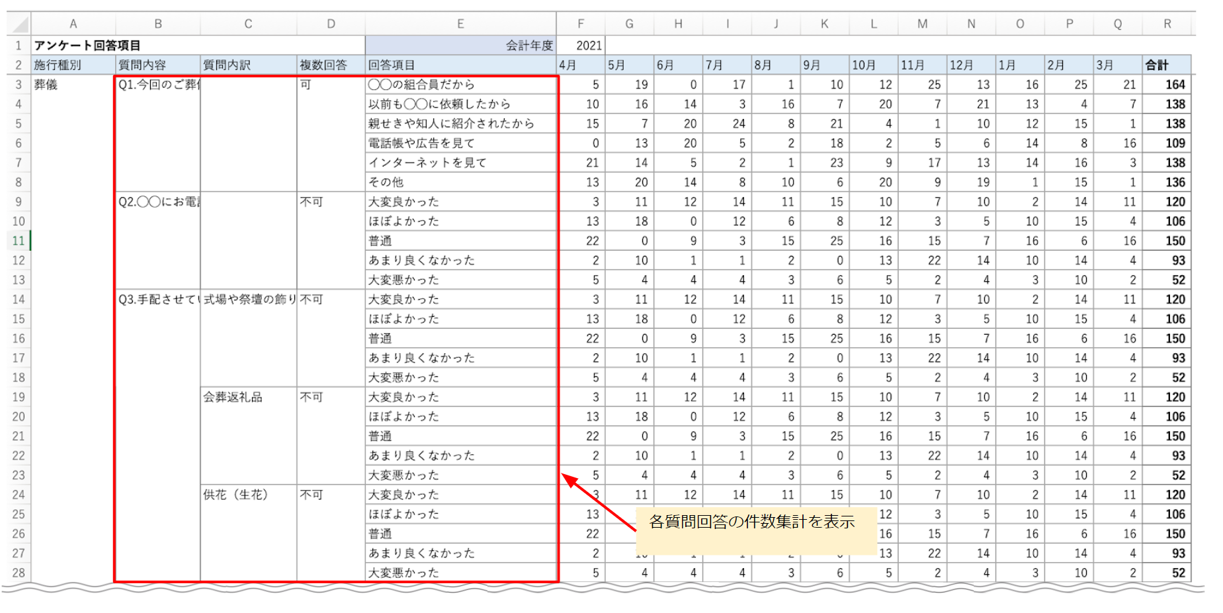
Task: Select row 11 header
Action: click(19, 241)
